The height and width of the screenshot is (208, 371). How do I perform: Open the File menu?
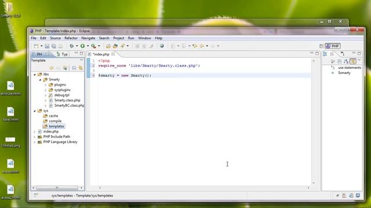click(34, 38)
